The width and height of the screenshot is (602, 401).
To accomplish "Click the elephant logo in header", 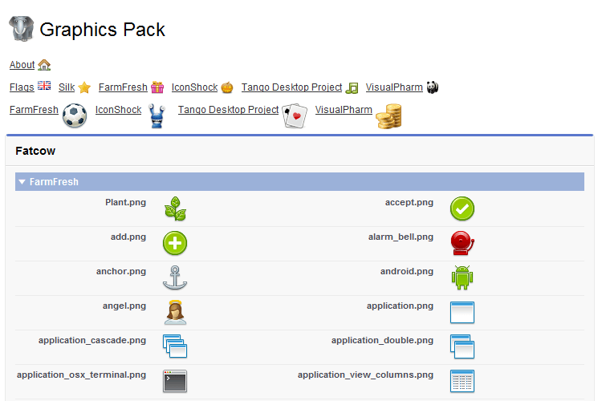I will pyautogui.click(x=22, y=29).
